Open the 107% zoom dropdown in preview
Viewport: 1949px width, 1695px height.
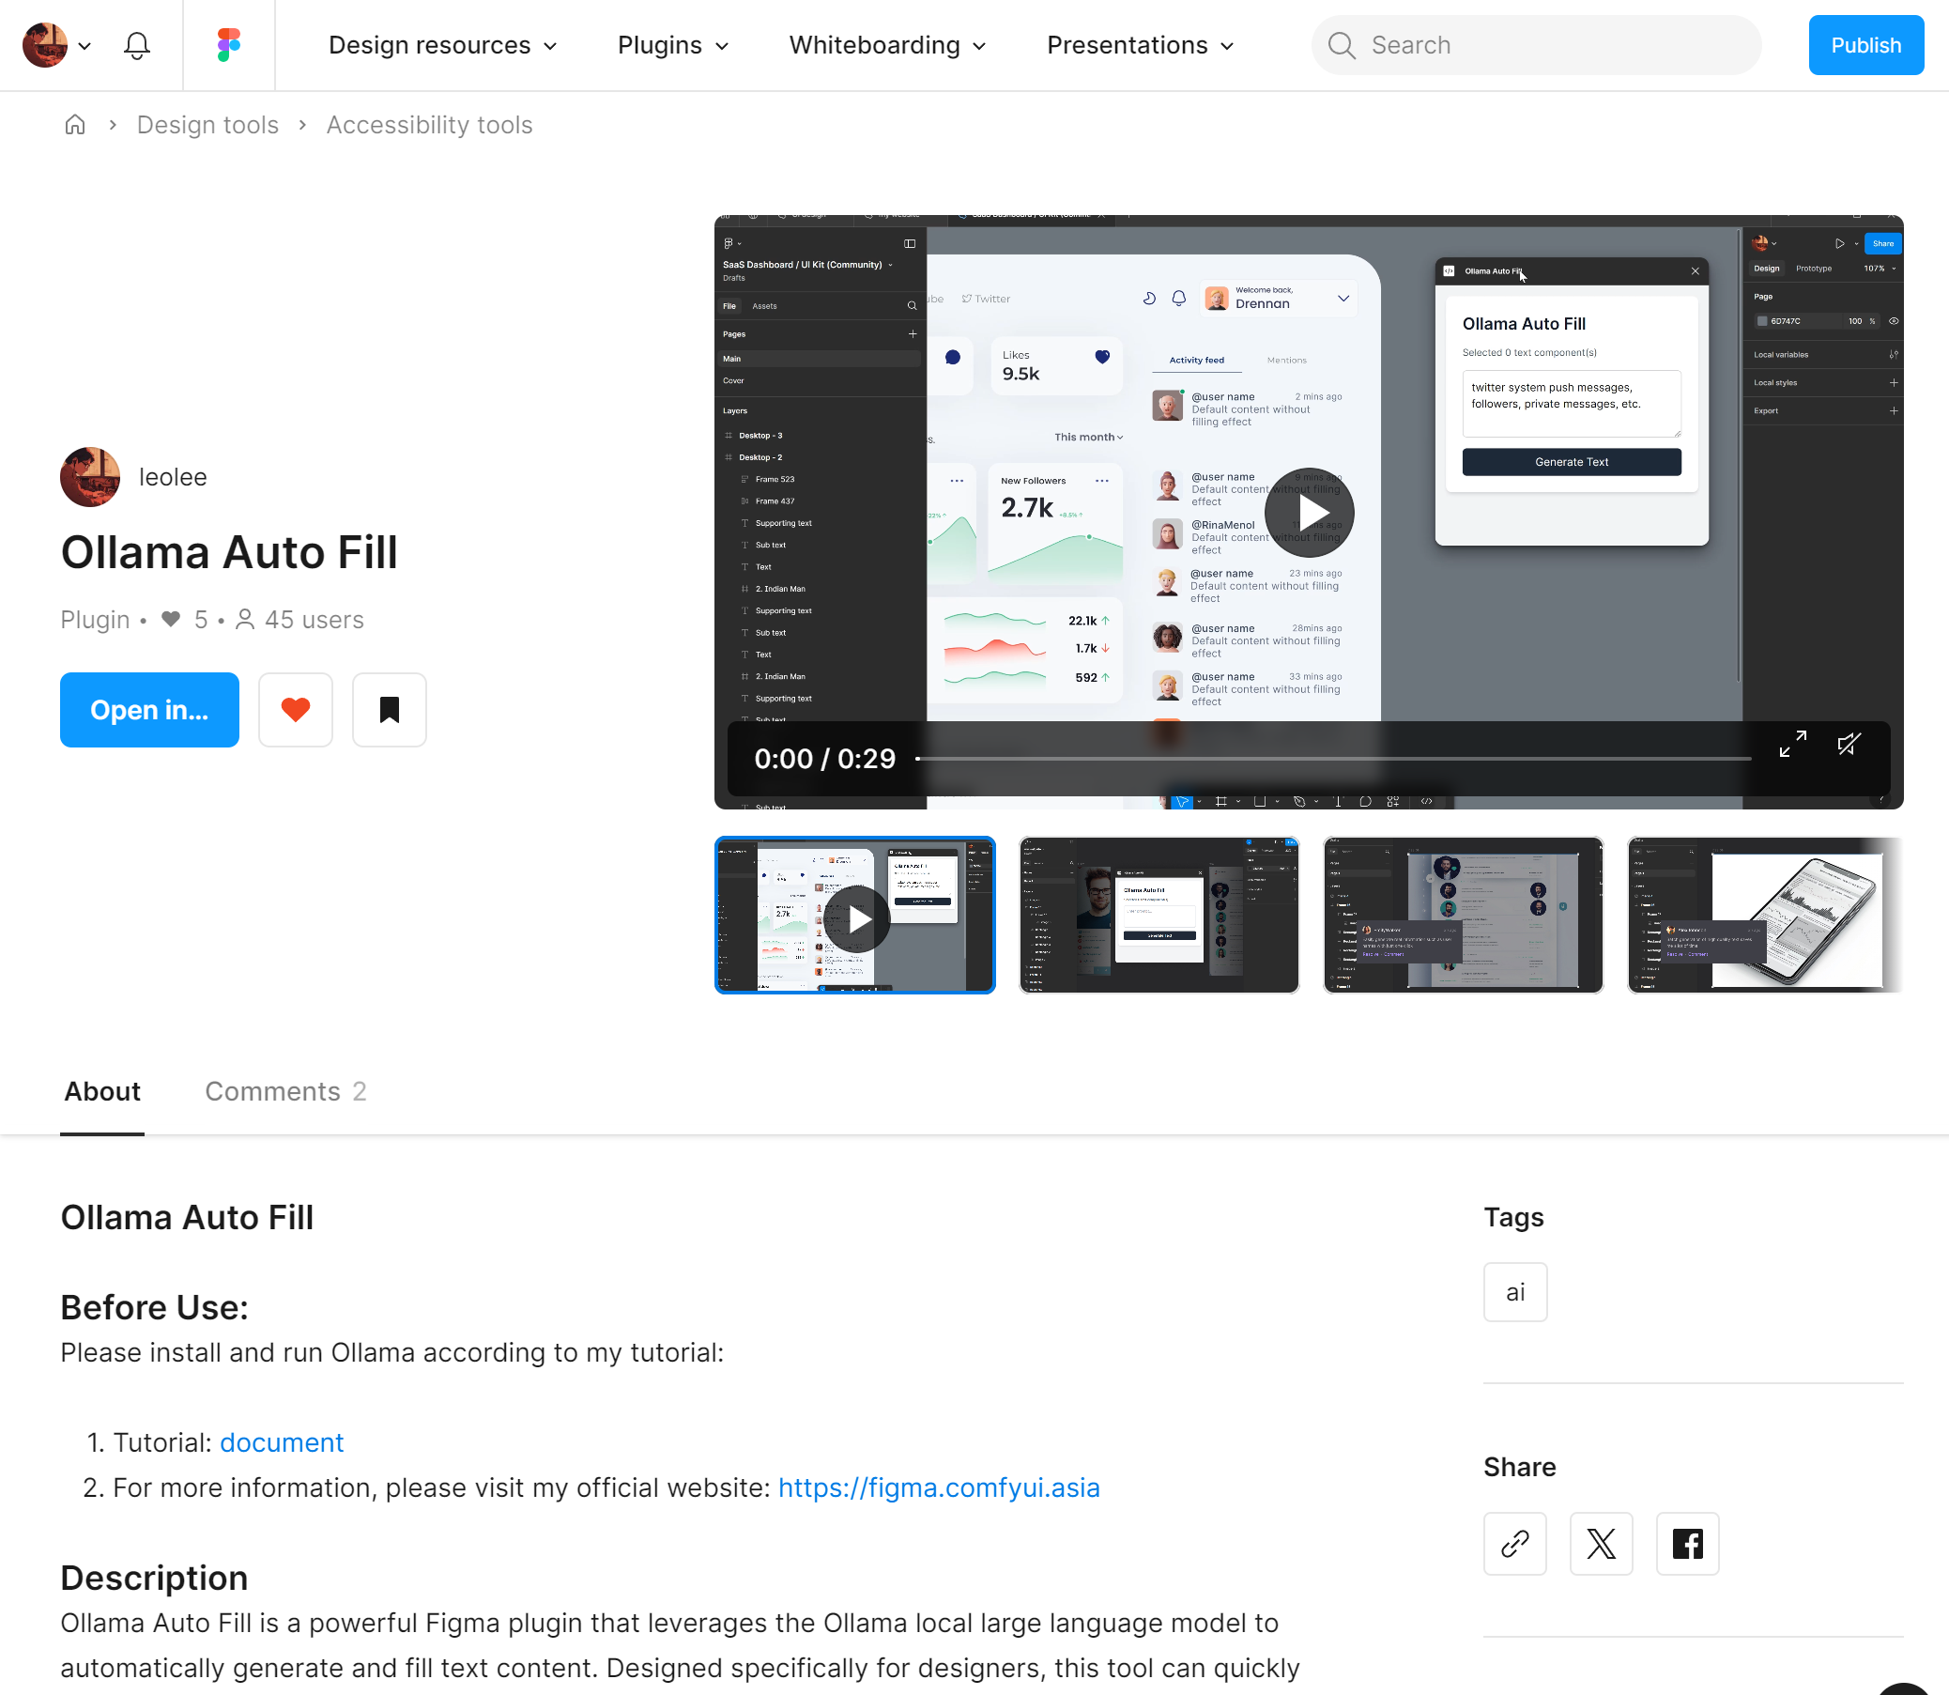pos(1879,269)
